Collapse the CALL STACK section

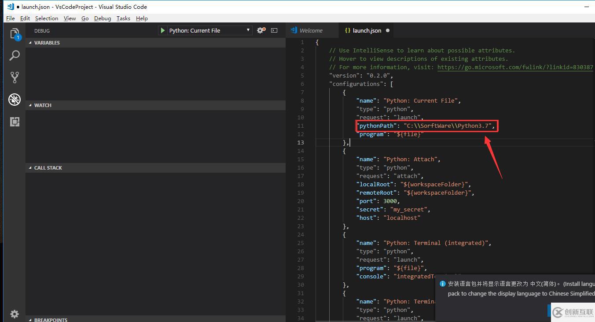(155, 168)
